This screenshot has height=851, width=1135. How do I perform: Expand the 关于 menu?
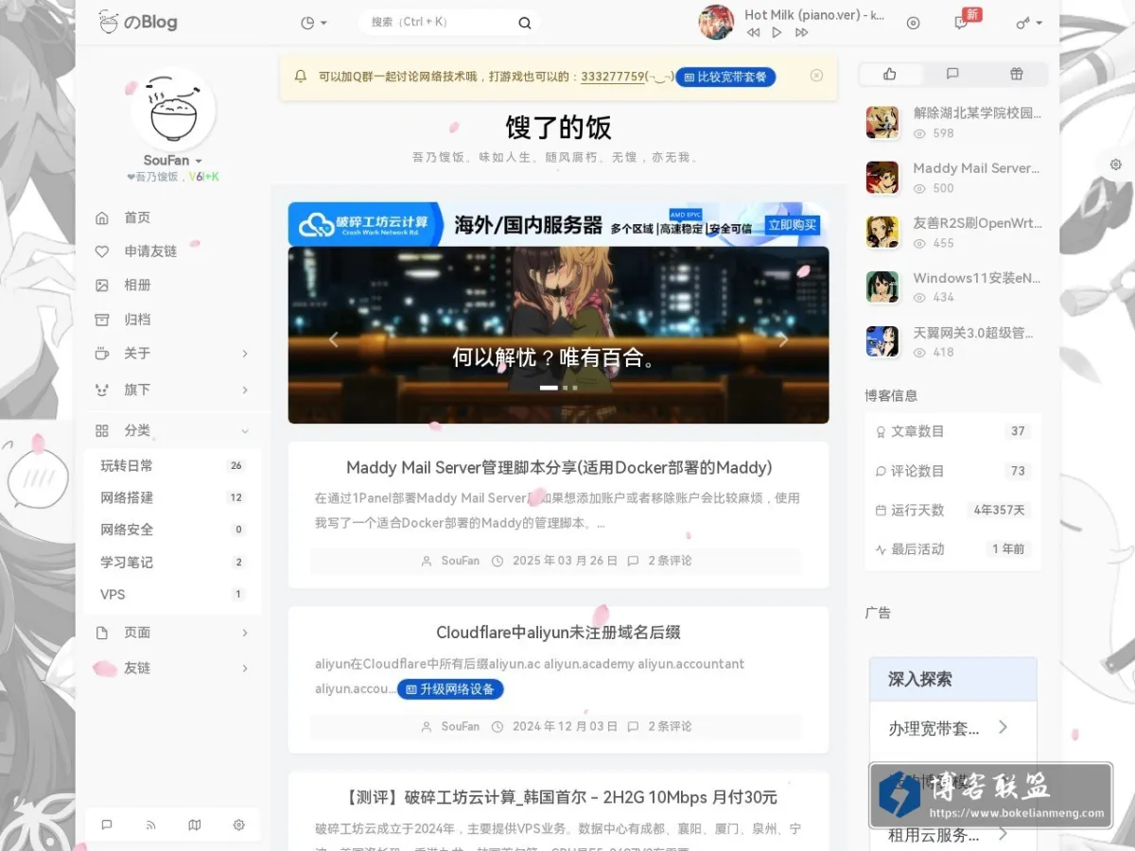point(172,354)
